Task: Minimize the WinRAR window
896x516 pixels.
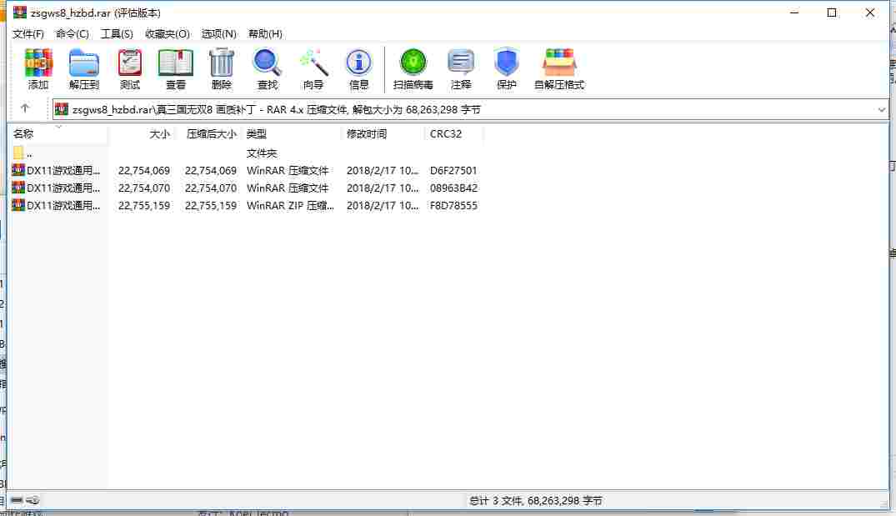Action: click(x=793, y=13)
